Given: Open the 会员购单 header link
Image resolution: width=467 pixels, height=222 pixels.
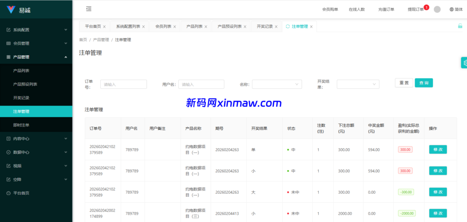Looking at the screenshot, I should coord(330,9).
